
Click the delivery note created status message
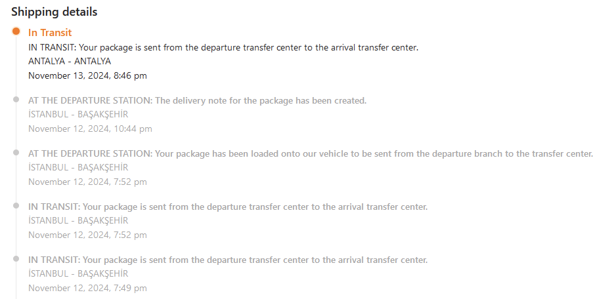click(x=197, y=100)
